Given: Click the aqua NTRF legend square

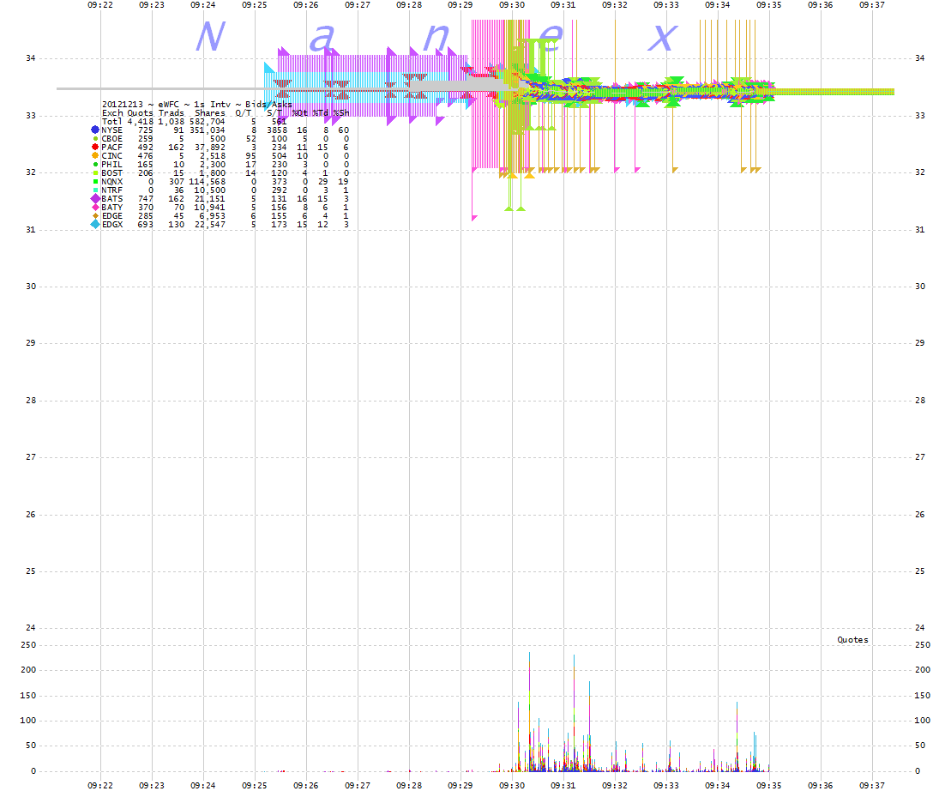Looking at the screenshot, I should pyautogui.click(x=95, y=190).
